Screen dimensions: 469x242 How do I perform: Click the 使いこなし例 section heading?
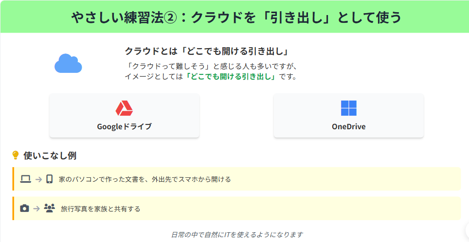tap(50, 156)
